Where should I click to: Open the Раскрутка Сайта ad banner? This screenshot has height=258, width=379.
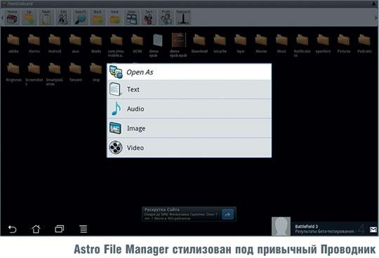tap(189, 214)
